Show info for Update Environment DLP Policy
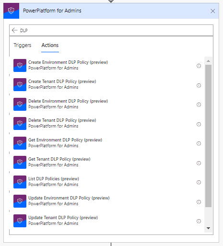The width and height of the screenshot is (223, 246). pos(199,202)
